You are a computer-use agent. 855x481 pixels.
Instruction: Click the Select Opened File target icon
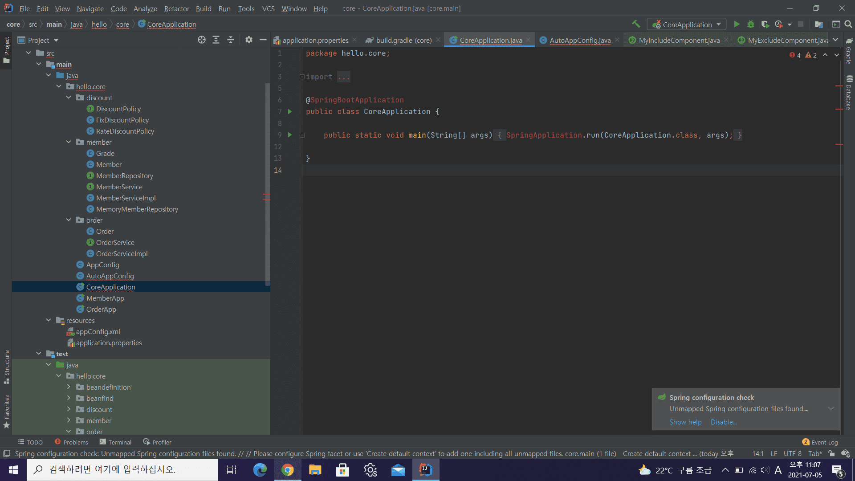[x=202, y=40]
